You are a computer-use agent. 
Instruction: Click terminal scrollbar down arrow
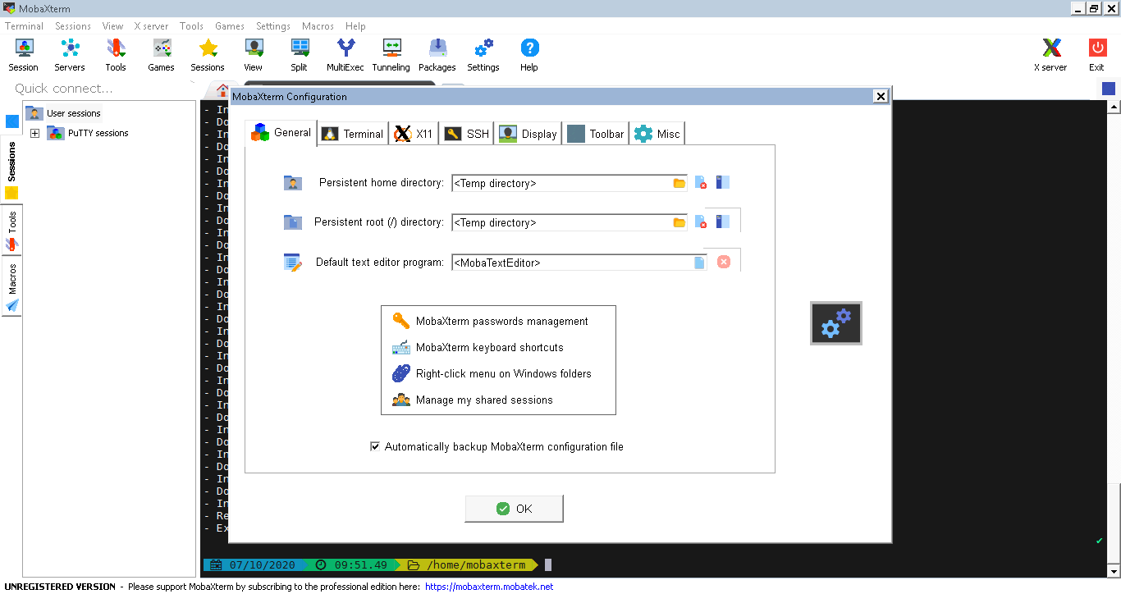tap(1114, 569)
